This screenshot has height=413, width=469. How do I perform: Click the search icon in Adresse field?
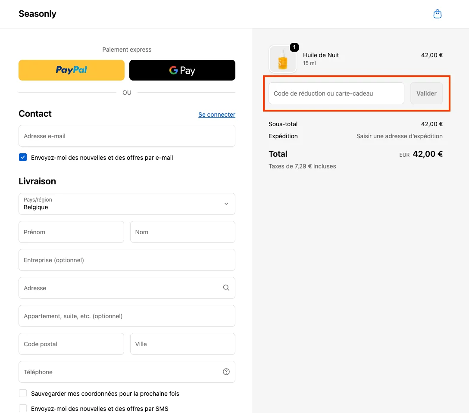(x=226, y=288)
